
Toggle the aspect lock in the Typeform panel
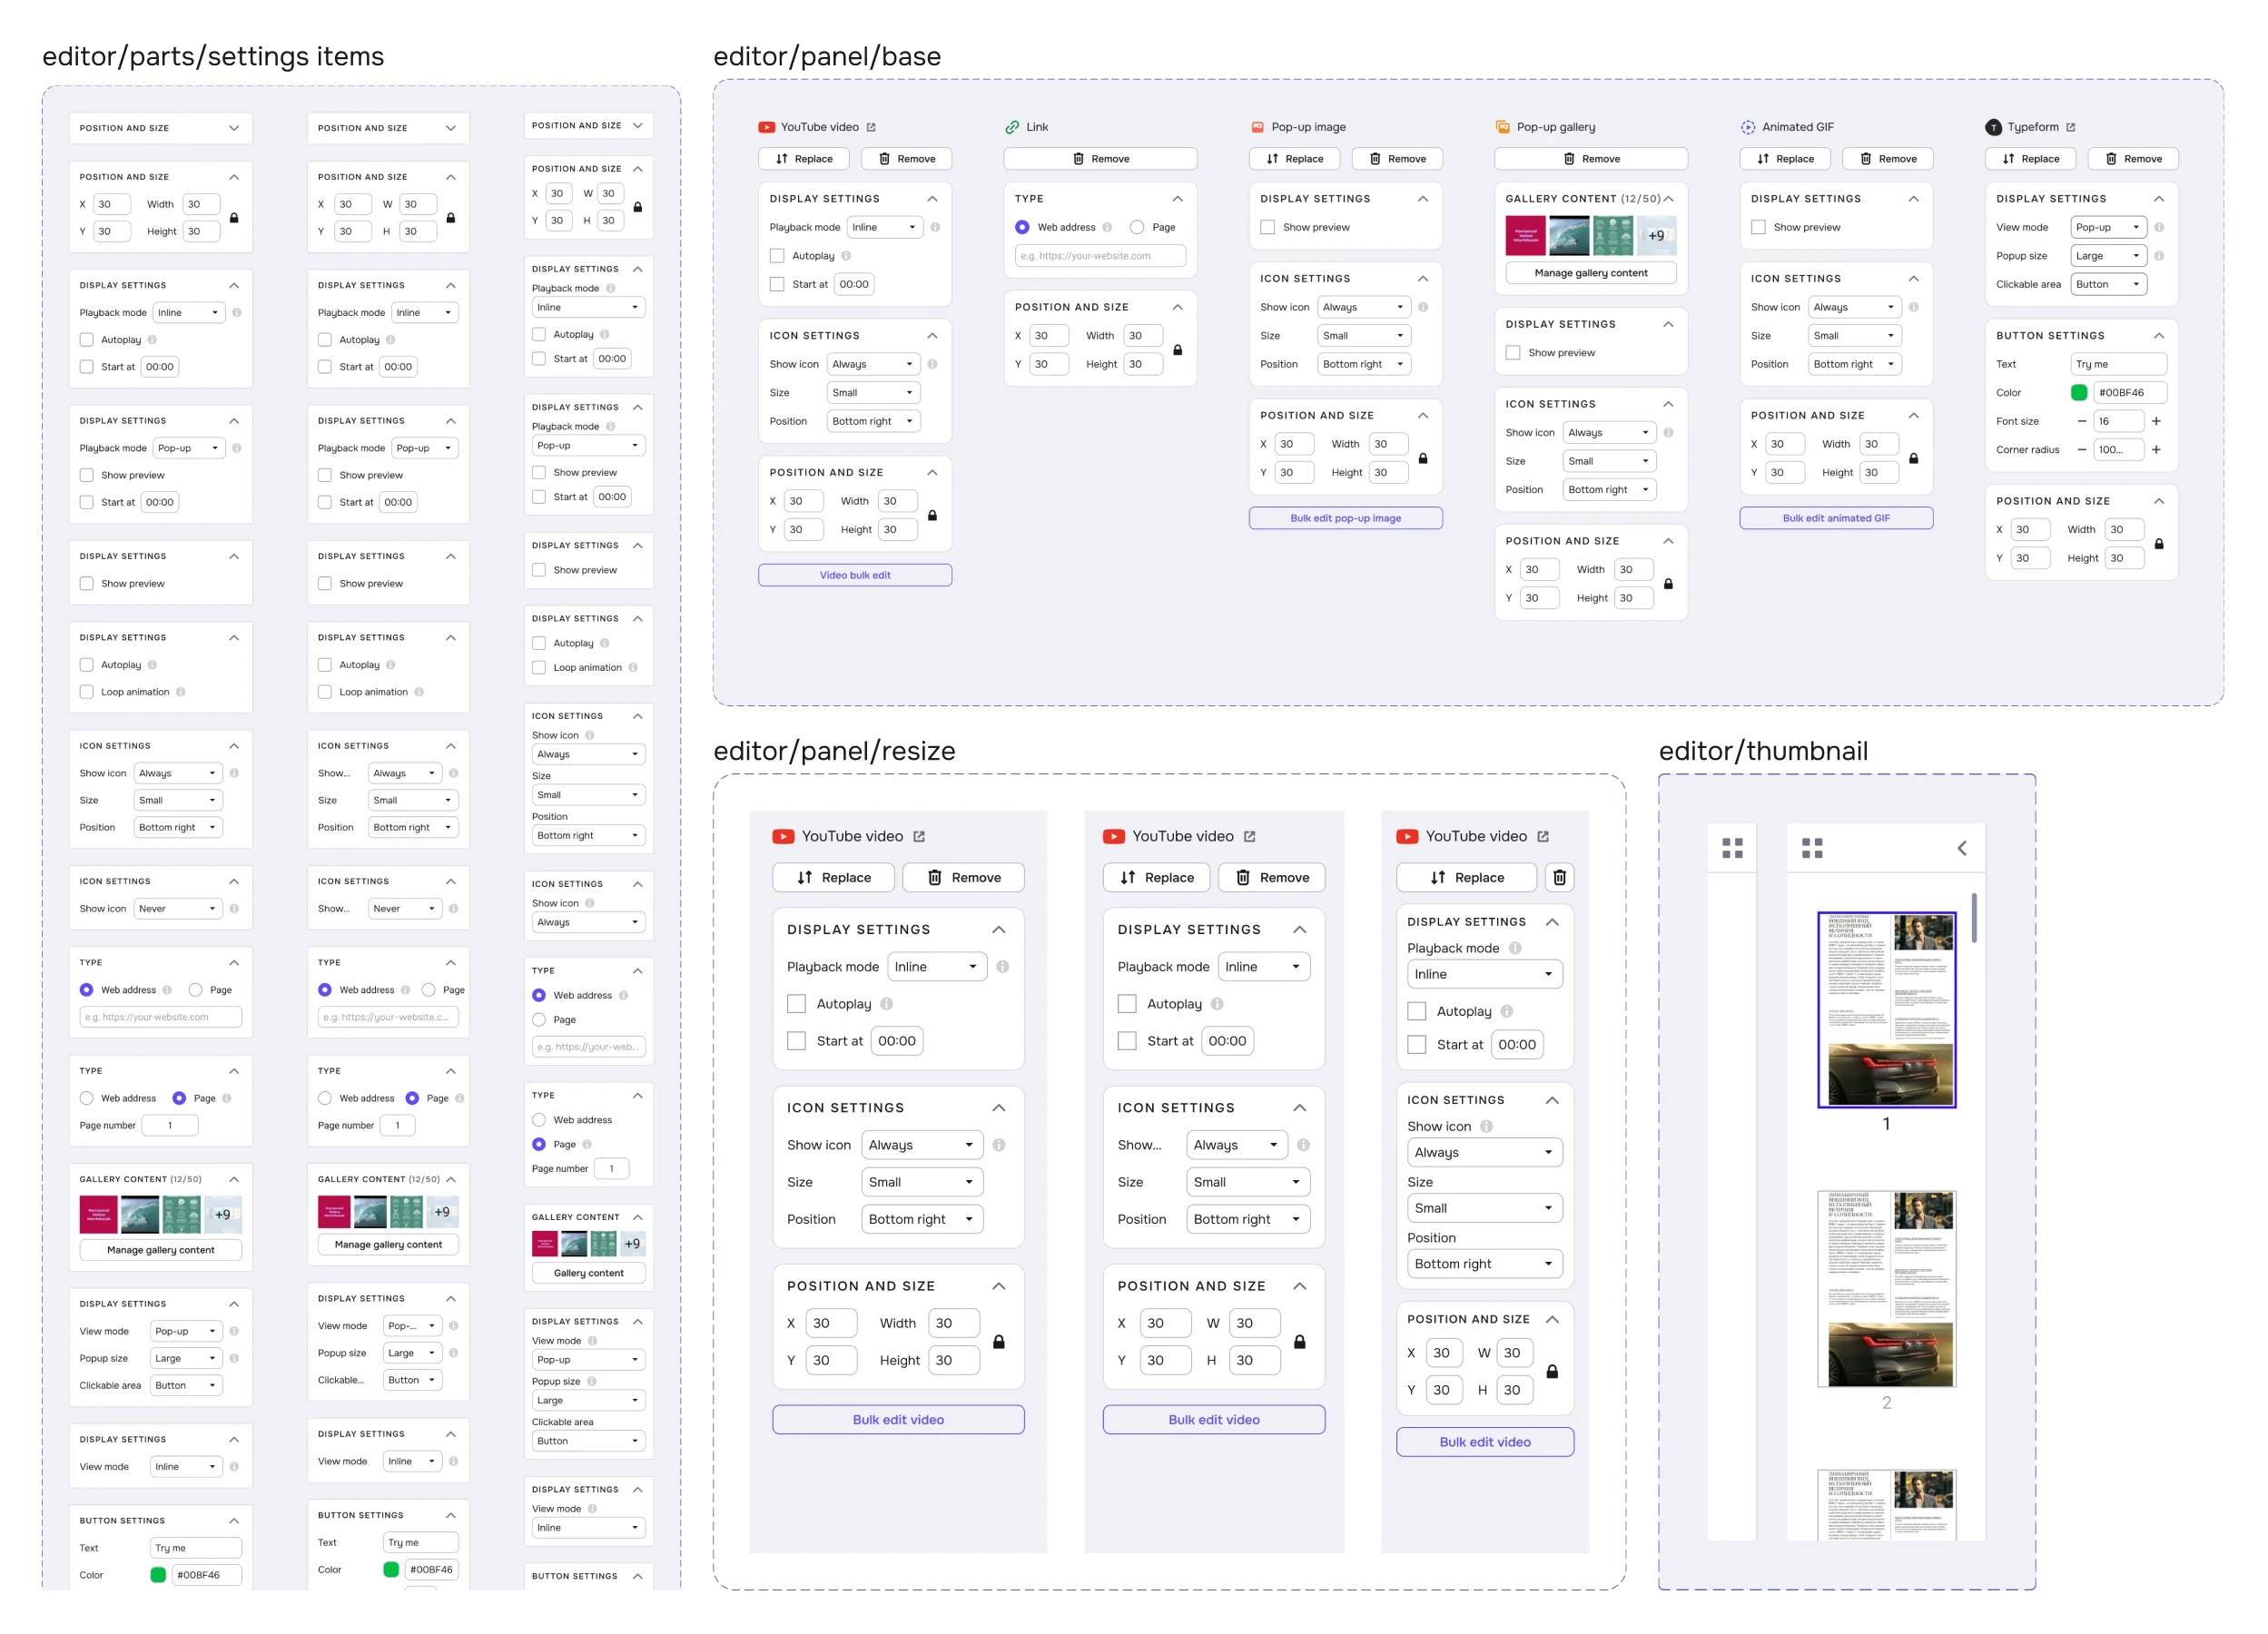tap(2159, 544)
